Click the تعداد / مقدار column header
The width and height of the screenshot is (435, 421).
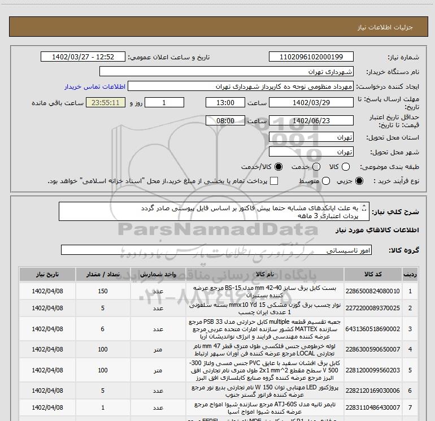pyautogui.click(x=103, y=275)
